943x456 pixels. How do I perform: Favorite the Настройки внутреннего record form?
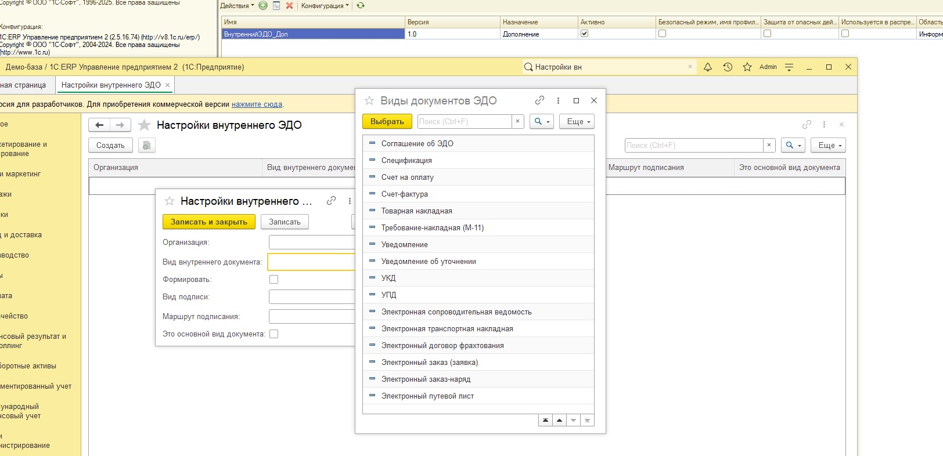pos(170,201)
